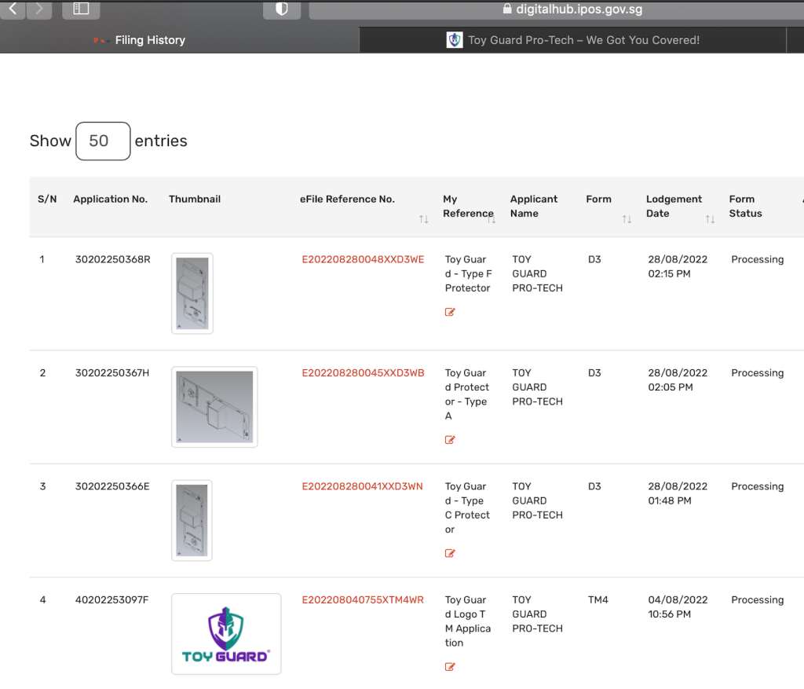
Task: Click edit icon under Toy Guard Type F Protector
Action: [x=450, y=312]
